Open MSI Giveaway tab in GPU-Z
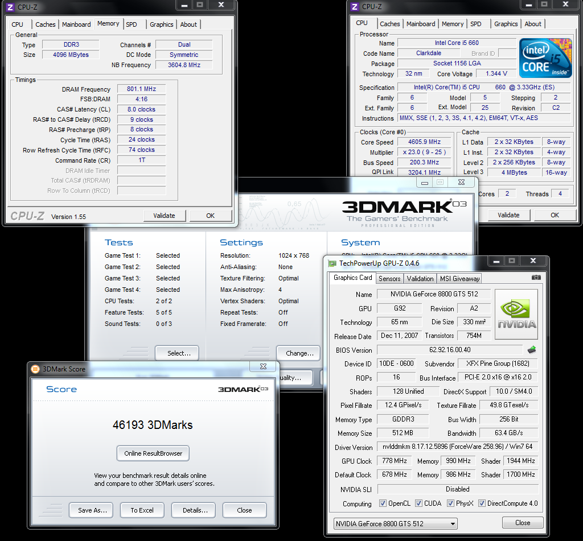 459,278
